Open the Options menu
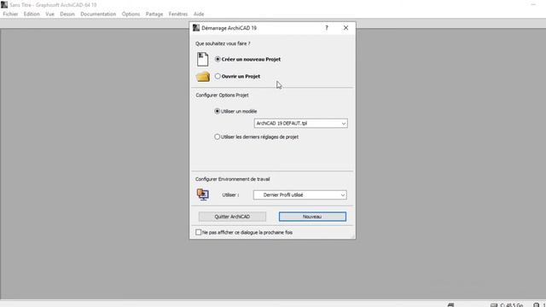The height and width of the screenshot is (307, 546). click(131, 14)
